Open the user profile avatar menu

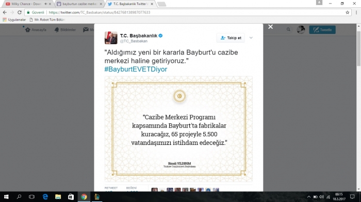click(x=301, y=30)
